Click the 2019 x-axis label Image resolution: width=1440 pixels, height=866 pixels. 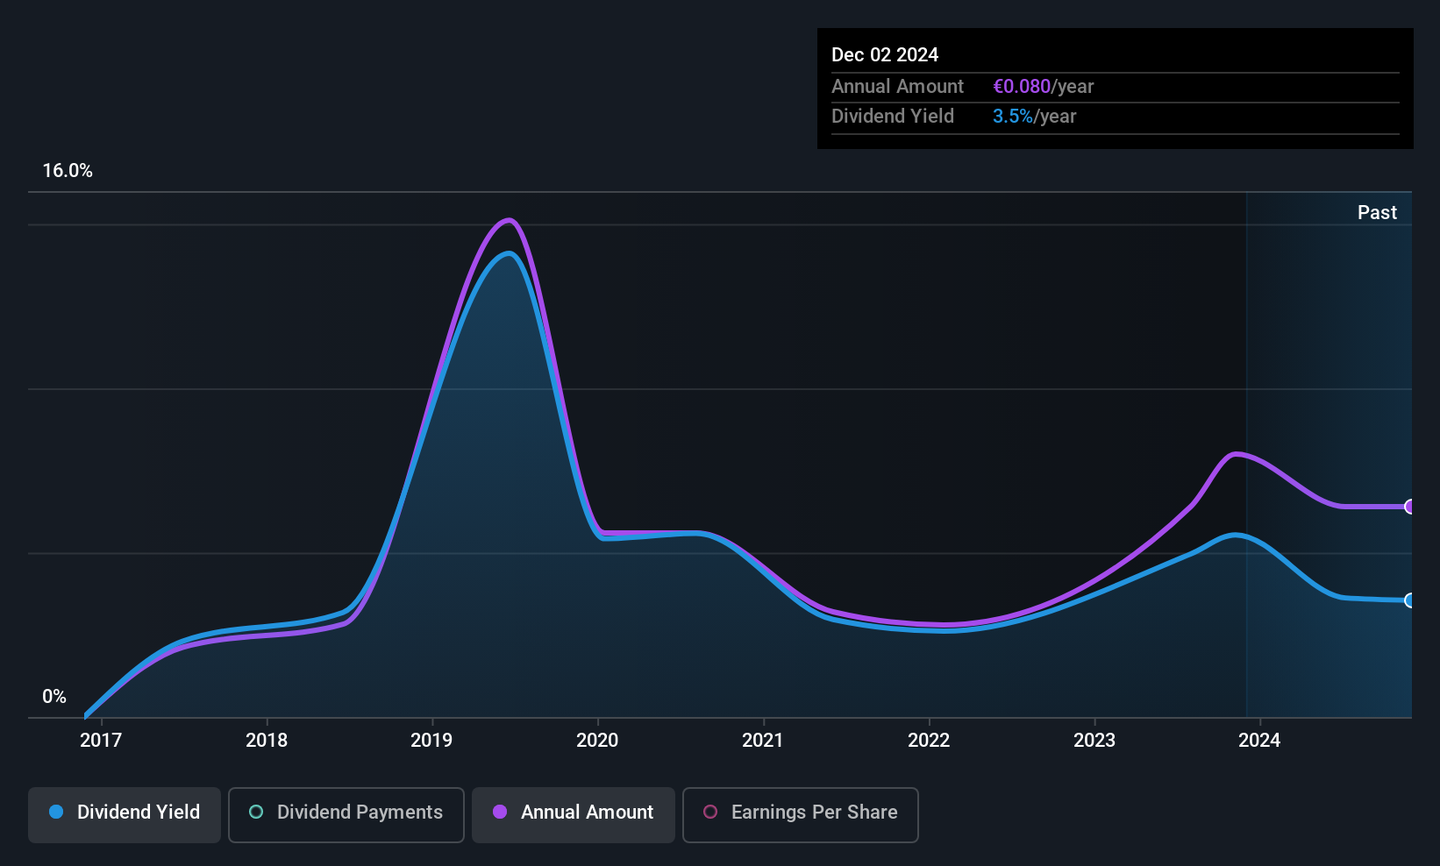pyautogui.click(x=431, y=740)
